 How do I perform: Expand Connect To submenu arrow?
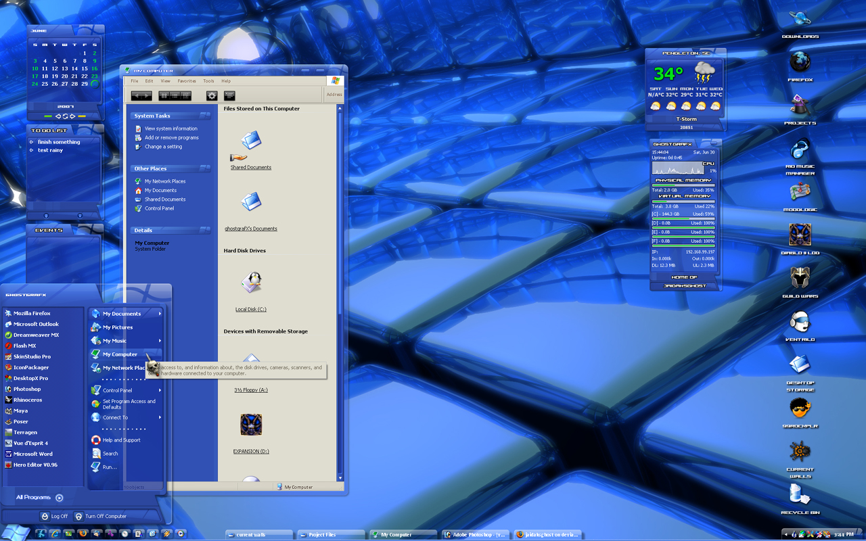tap(160, 417)
